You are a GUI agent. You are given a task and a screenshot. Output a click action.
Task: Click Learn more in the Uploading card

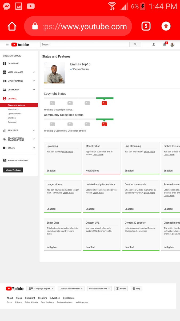[67, 152]
